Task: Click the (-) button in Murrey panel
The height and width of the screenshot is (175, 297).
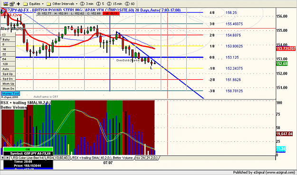Action: [x=8, y=35]
